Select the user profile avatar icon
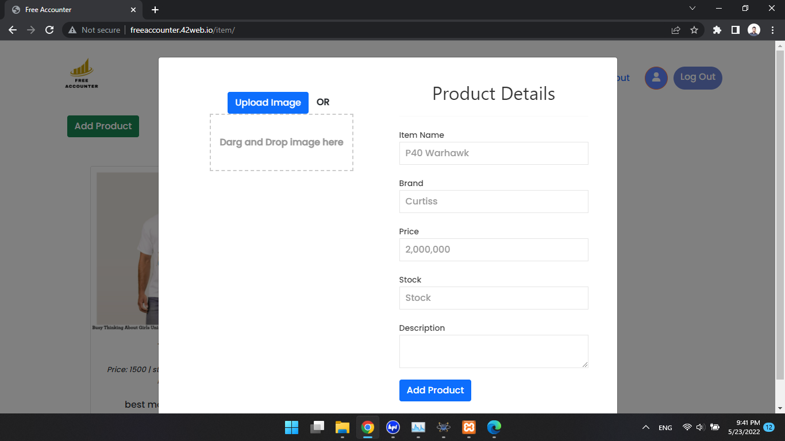The image size is (785, 441). 656,78
